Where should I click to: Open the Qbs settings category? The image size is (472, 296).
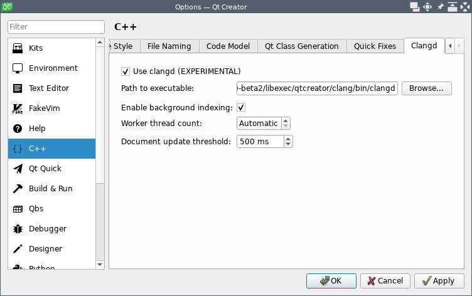pyautogui.click(x=36, y=209)
